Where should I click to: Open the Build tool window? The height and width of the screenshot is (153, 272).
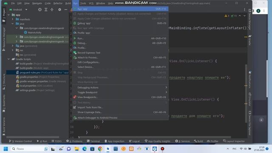click(x=198, y=141)
